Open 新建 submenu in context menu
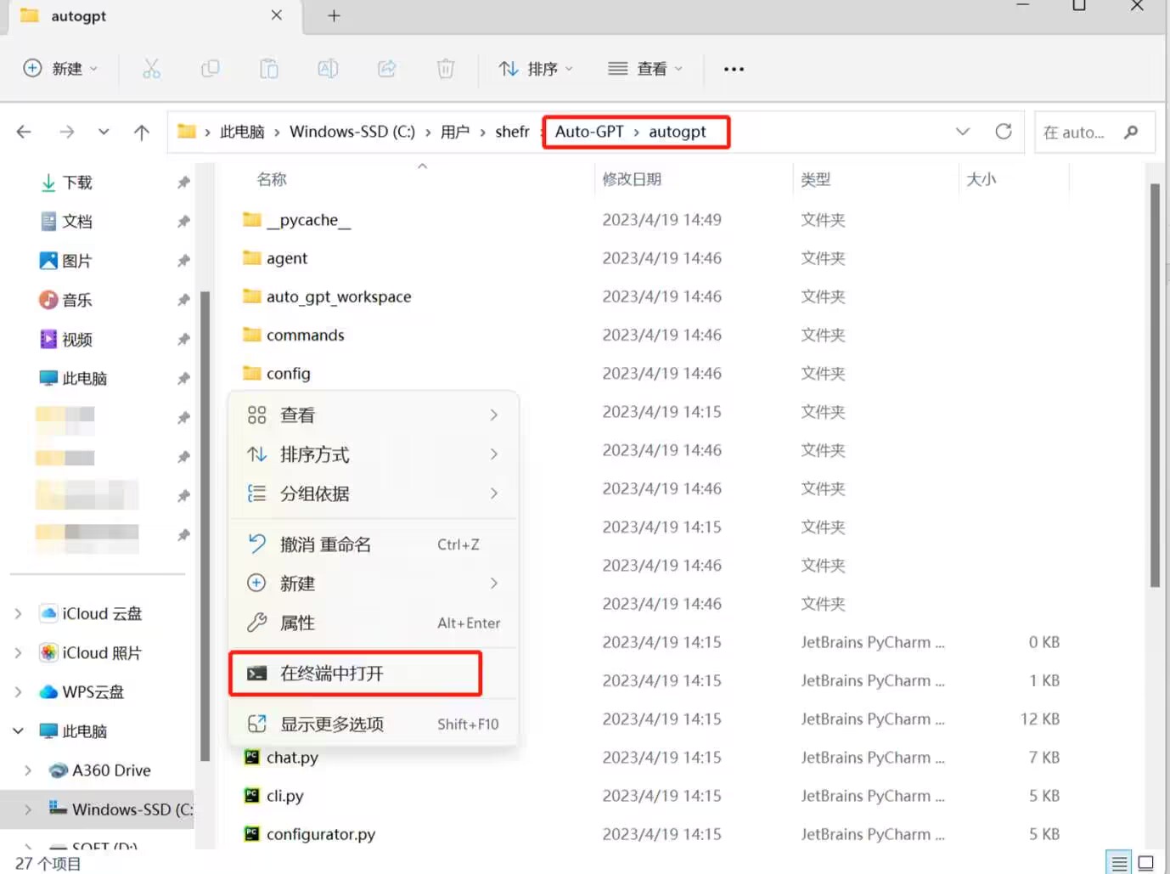This screenshot has height=874, width=1170. pyautogui.click(x=374, y=584)
